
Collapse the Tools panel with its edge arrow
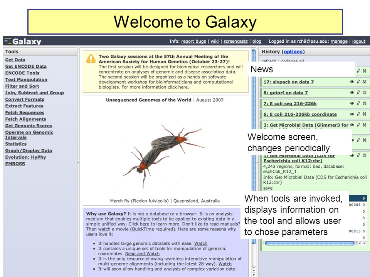click(x=79, y=162)
